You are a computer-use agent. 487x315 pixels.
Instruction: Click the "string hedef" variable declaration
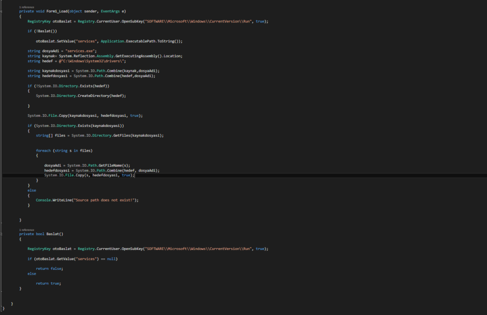[x=40, y=61]
